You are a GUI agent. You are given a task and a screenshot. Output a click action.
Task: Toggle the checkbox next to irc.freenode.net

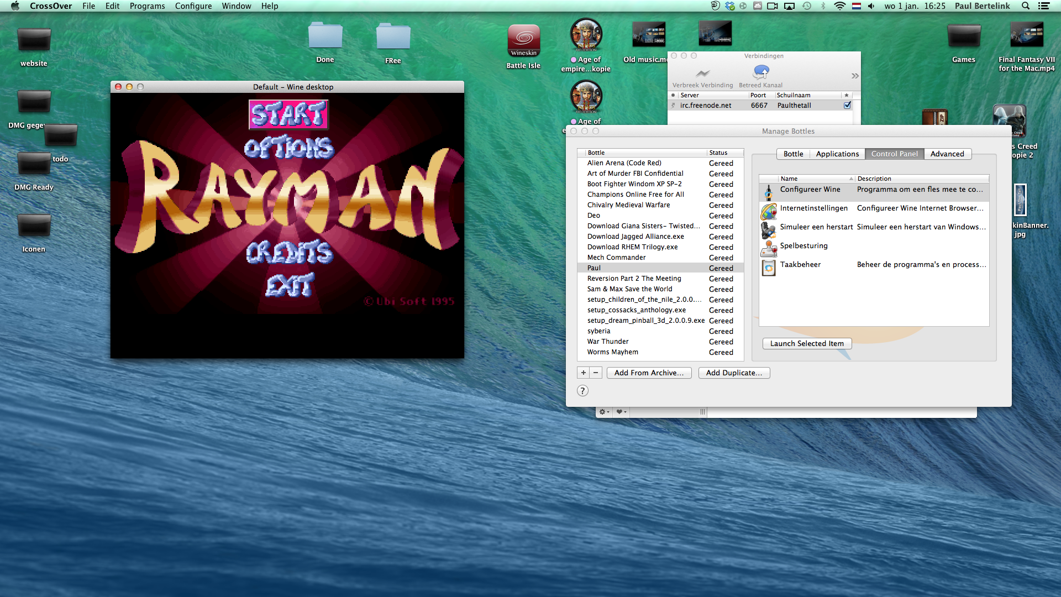(847, 105)
